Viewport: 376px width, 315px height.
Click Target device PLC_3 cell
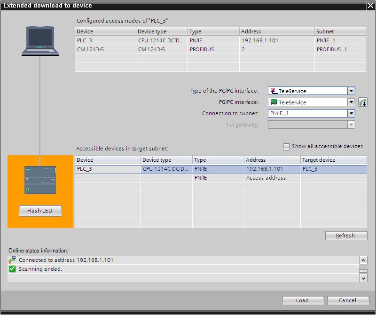[334, 169]
